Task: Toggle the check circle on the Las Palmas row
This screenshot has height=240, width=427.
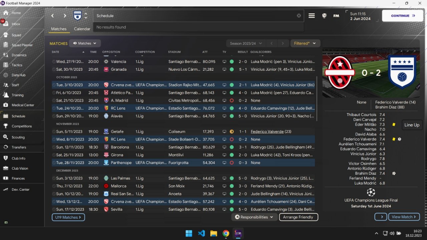Action: [54, 178]
